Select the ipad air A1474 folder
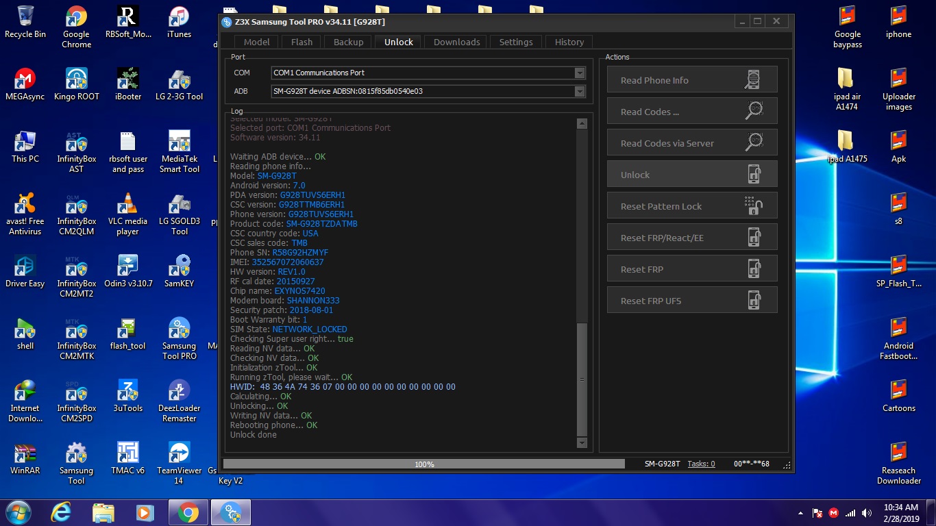 (x=847, y=89)
